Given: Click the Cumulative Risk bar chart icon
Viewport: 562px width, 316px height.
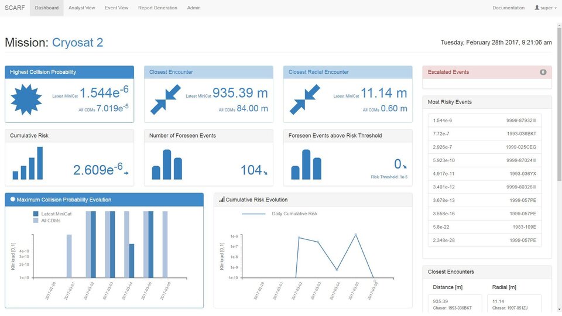Looking at the screenshot, I should (x=28, y=163).
